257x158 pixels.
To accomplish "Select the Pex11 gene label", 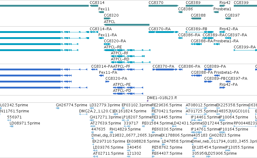I will pos(104,9).
